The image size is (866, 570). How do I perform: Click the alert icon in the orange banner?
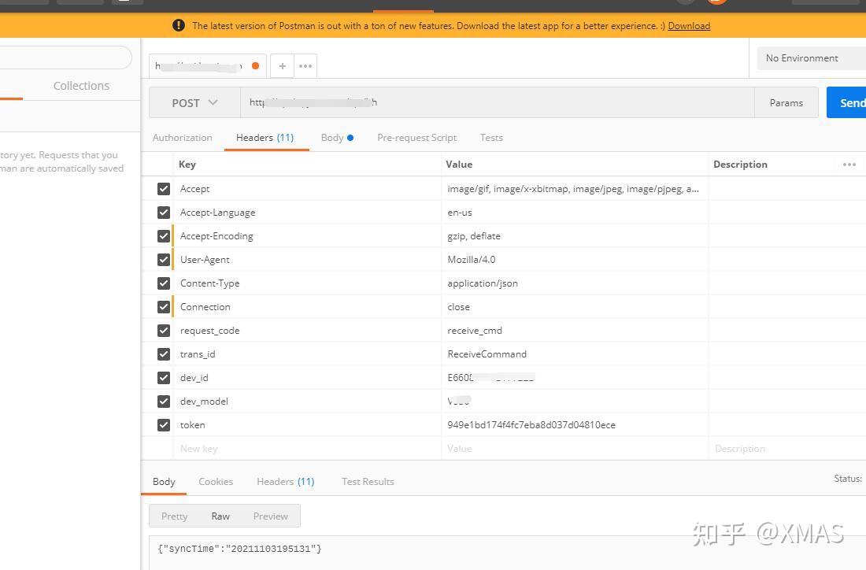(179, 25)
